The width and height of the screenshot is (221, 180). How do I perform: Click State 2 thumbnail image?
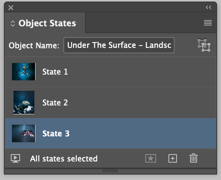[x=24, y=102]
